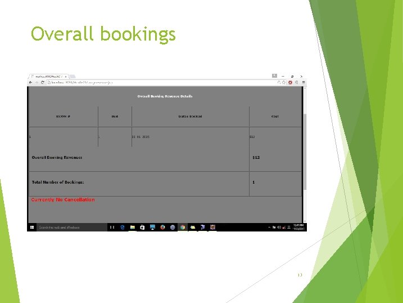
Task: Click the total bookings value 1
Action: pyautogui.click(x=253, y=182)
